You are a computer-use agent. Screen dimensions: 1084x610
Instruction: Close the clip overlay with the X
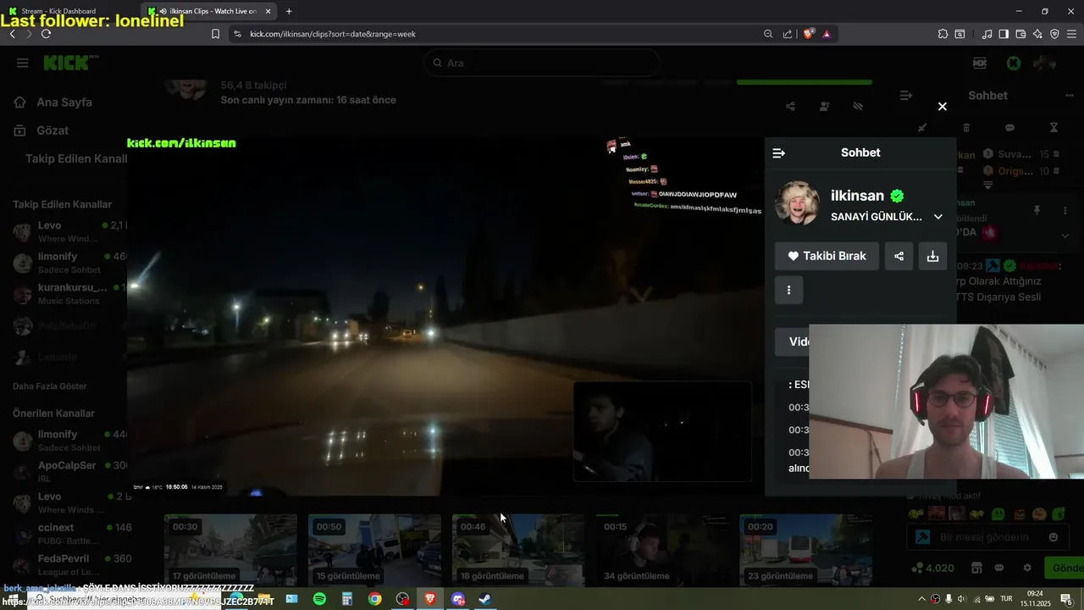(x=942, y=106)
